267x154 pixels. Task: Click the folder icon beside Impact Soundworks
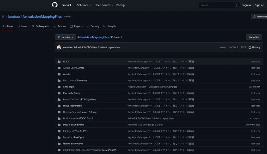pyautogui.click(x=59, y=125)
